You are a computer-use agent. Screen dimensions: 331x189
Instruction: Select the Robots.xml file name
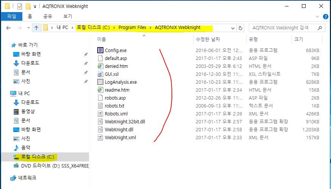pyautogui.click(x=116, y=114)
